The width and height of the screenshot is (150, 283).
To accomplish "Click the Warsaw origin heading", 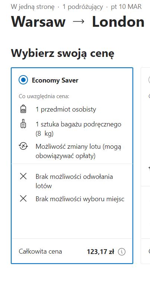I will (x=38, y=22).
